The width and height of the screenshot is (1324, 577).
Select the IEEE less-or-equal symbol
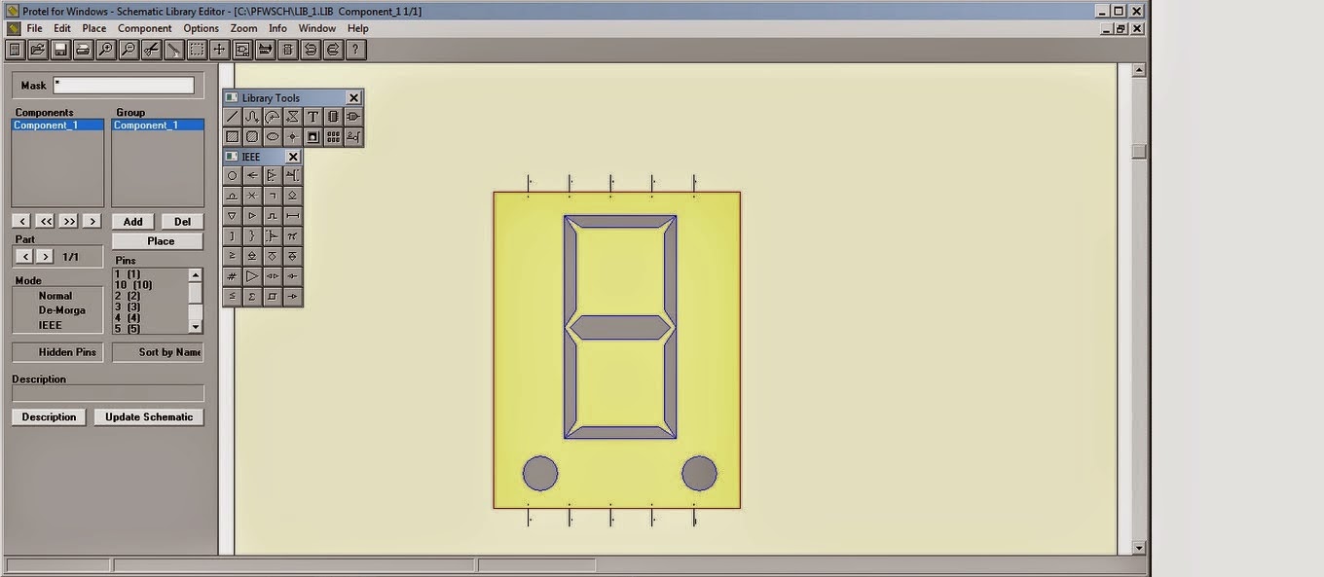tap(232, 297)
